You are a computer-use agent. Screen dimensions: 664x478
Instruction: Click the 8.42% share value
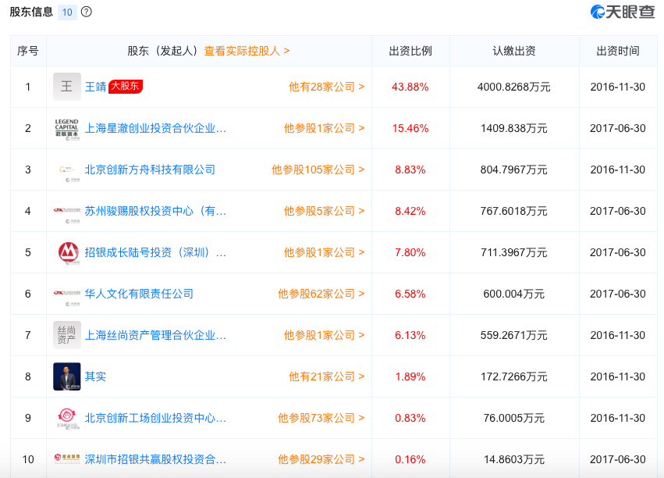click(x=410, y=211)
